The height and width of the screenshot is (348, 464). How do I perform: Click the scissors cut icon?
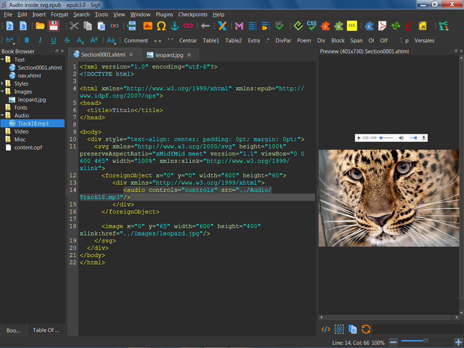(74, 26)
